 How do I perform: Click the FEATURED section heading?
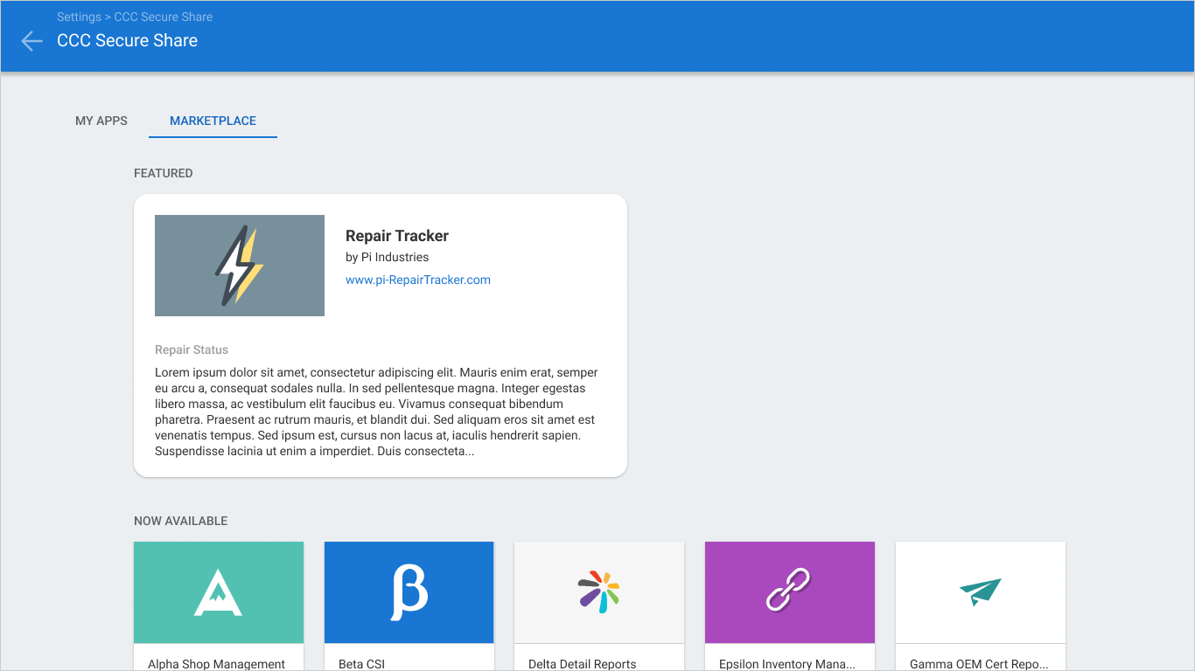coord(164,173)
